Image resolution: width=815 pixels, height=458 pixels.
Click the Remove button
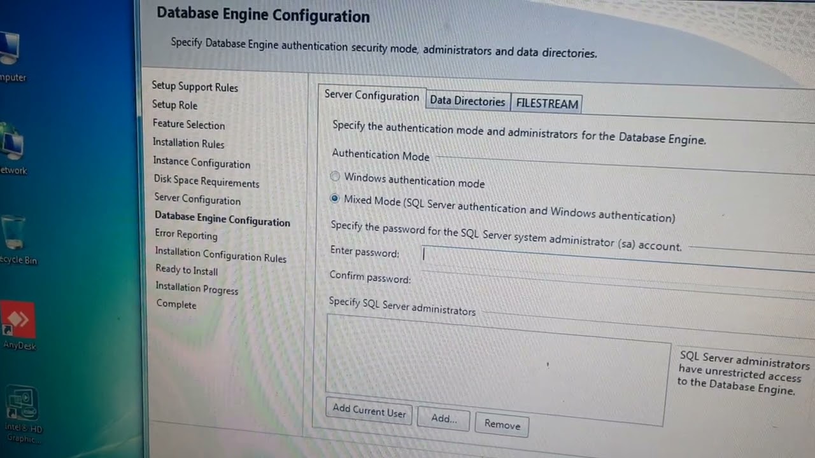click(x=502, y=424)
